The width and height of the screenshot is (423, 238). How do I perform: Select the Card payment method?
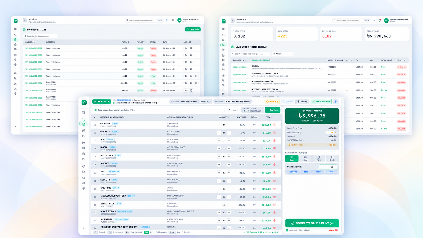[x=305, y=158]
